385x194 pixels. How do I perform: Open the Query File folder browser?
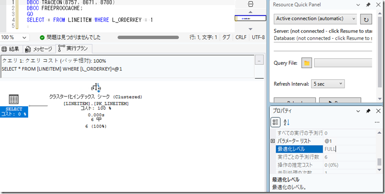(x=307, y=63)
